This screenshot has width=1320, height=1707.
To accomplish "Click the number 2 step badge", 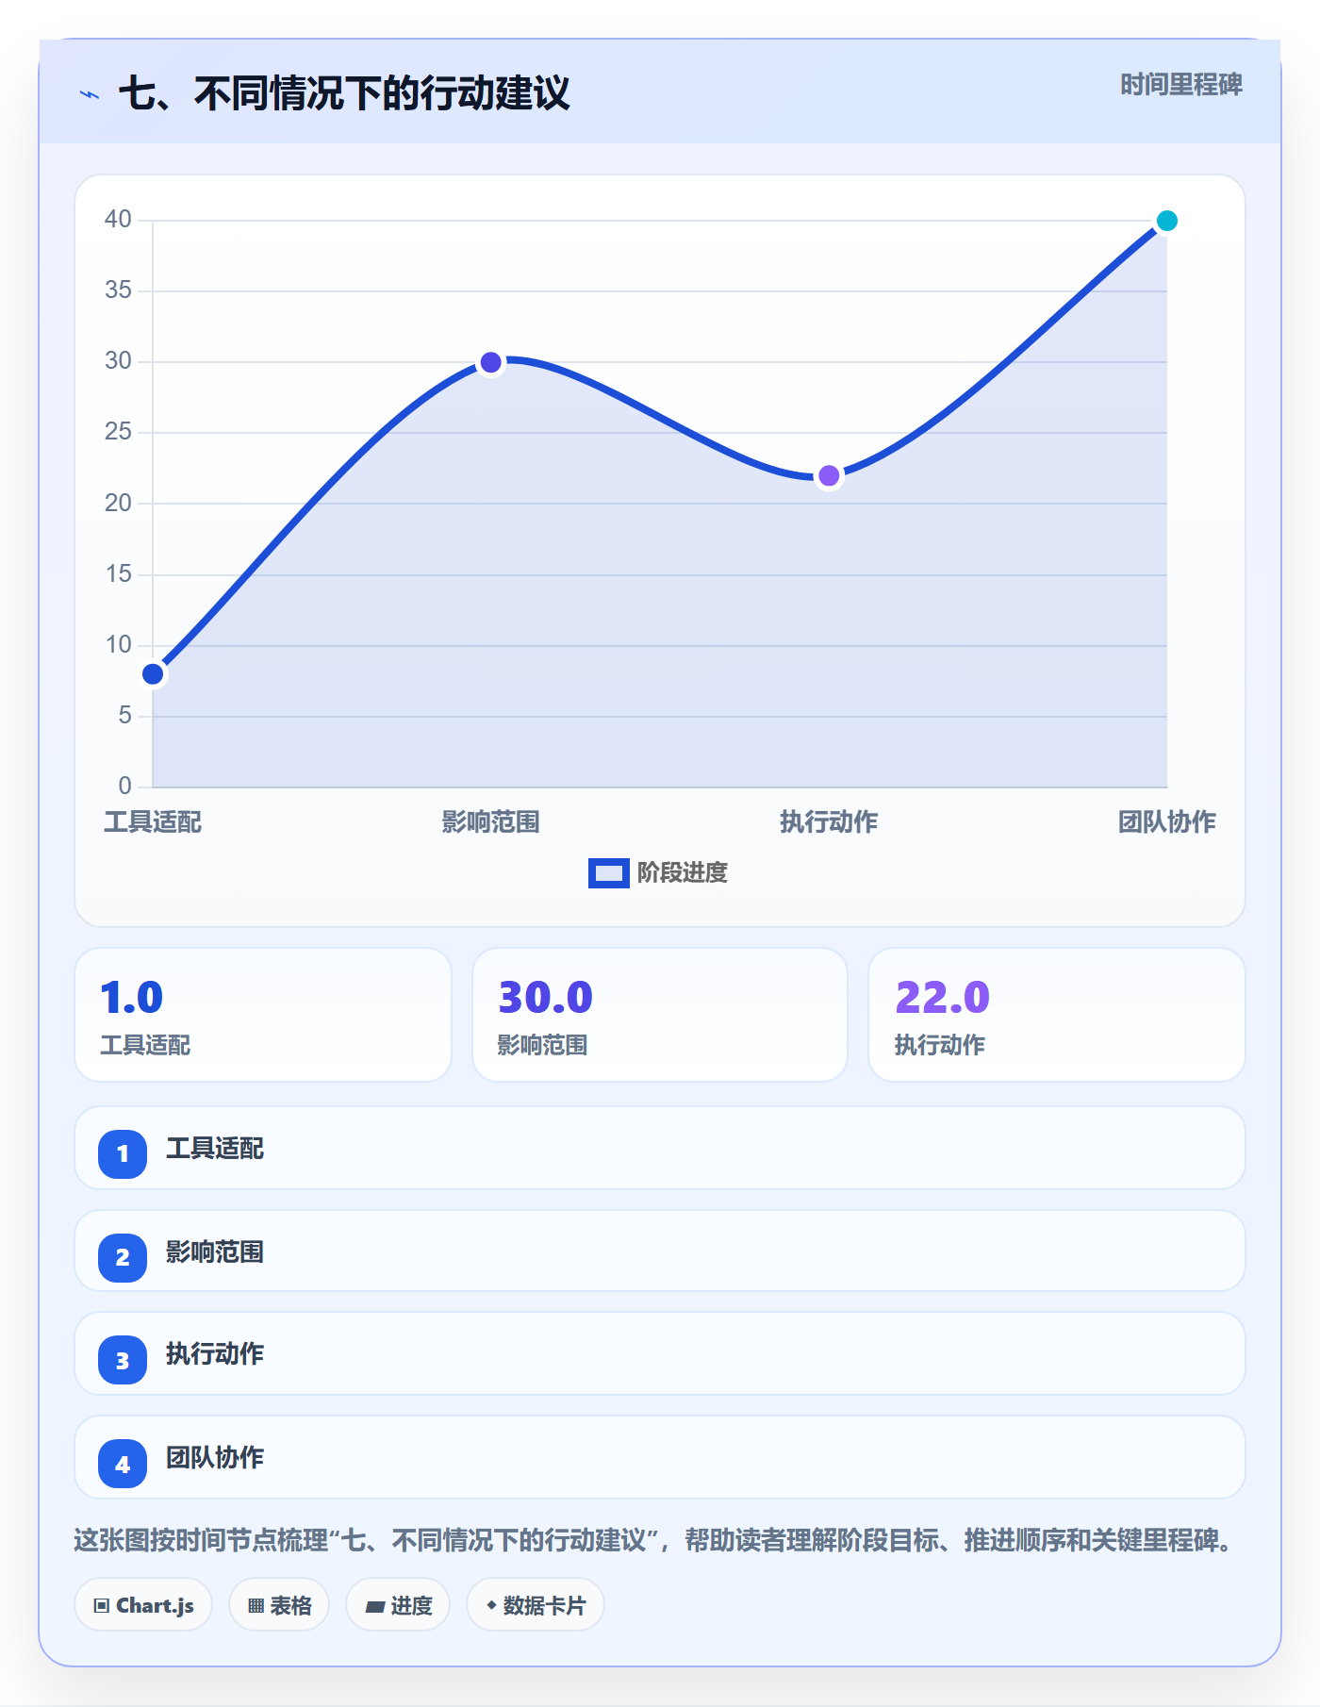I will (123, 1257).
